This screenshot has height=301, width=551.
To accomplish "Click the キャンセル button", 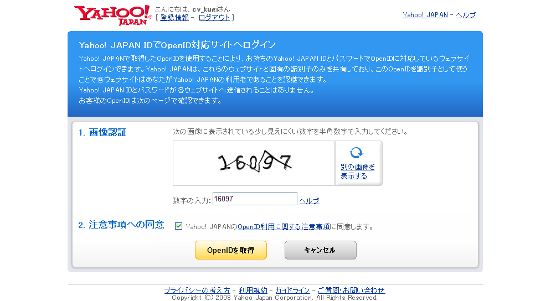I will [321, 250].
